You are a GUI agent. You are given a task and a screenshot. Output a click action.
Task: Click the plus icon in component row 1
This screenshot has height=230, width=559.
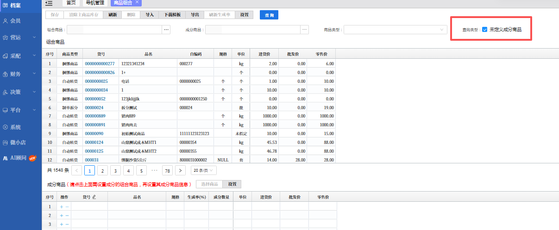tap(61, 206)
